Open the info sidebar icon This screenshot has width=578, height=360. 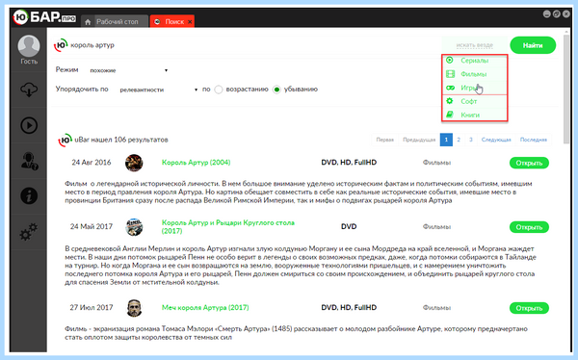pyautogui.click(x=29, y=195)
